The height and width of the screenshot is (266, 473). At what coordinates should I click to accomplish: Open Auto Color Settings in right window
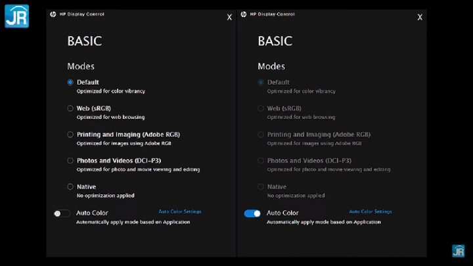tap(371, 211)
